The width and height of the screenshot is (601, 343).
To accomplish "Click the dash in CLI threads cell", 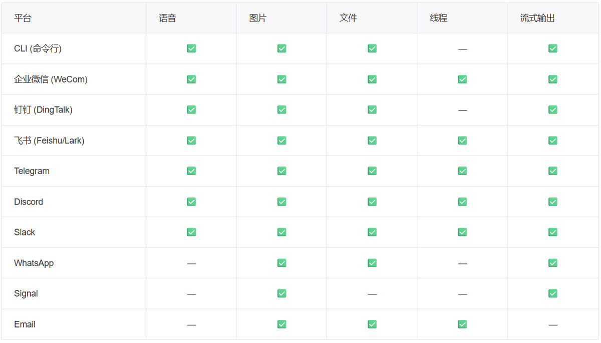I will pyautogui.click(x=462, y=49).
